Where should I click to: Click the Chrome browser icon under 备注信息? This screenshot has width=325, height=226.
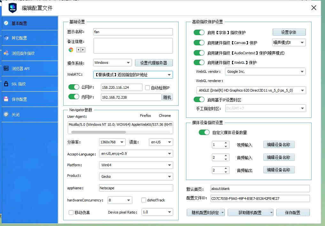(x=71, y=50)
